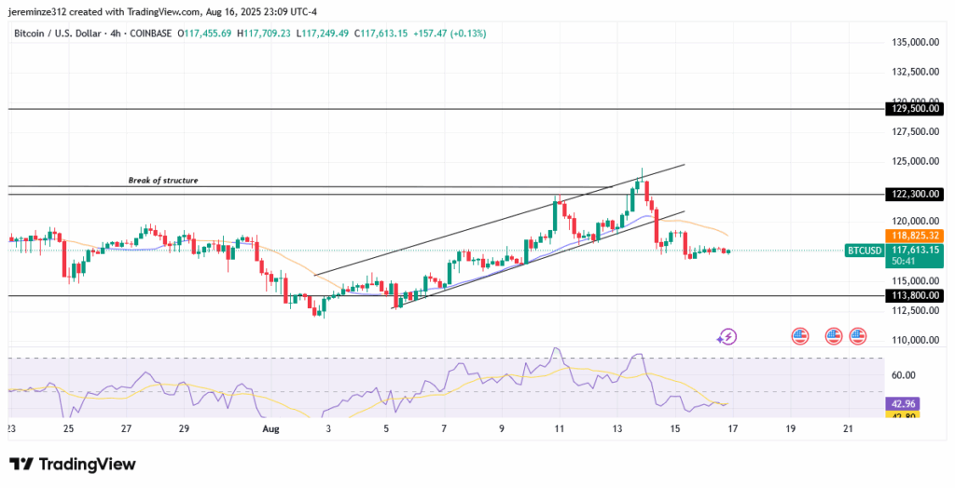Click the H117,709.23 high value
The image size is (955, 488).
point(265,34)
